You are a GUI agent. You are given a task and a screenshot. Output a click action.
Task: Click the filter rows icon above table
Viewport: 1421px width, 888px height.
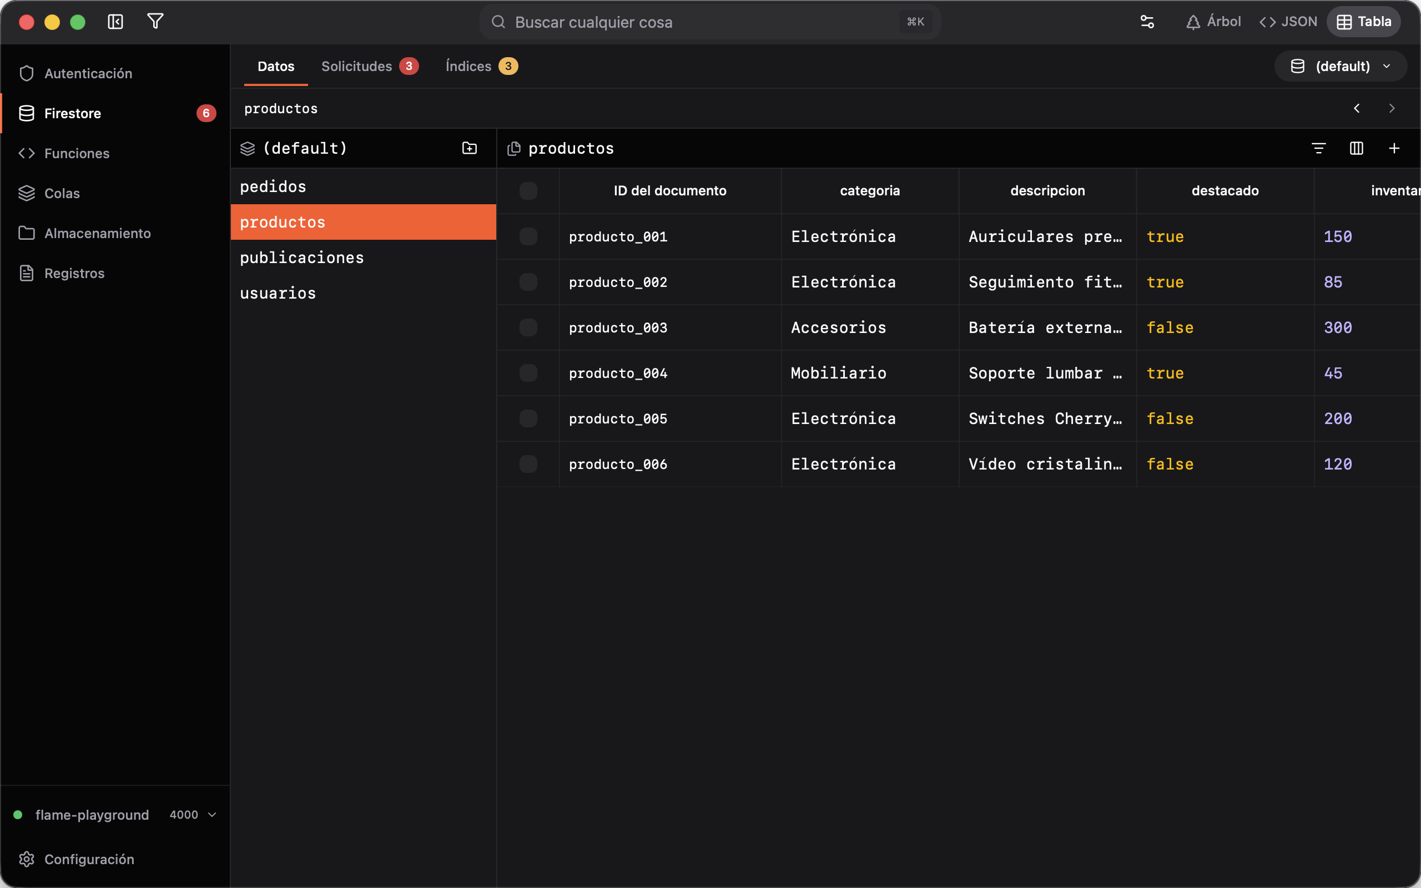click(x=1318, y=148)
